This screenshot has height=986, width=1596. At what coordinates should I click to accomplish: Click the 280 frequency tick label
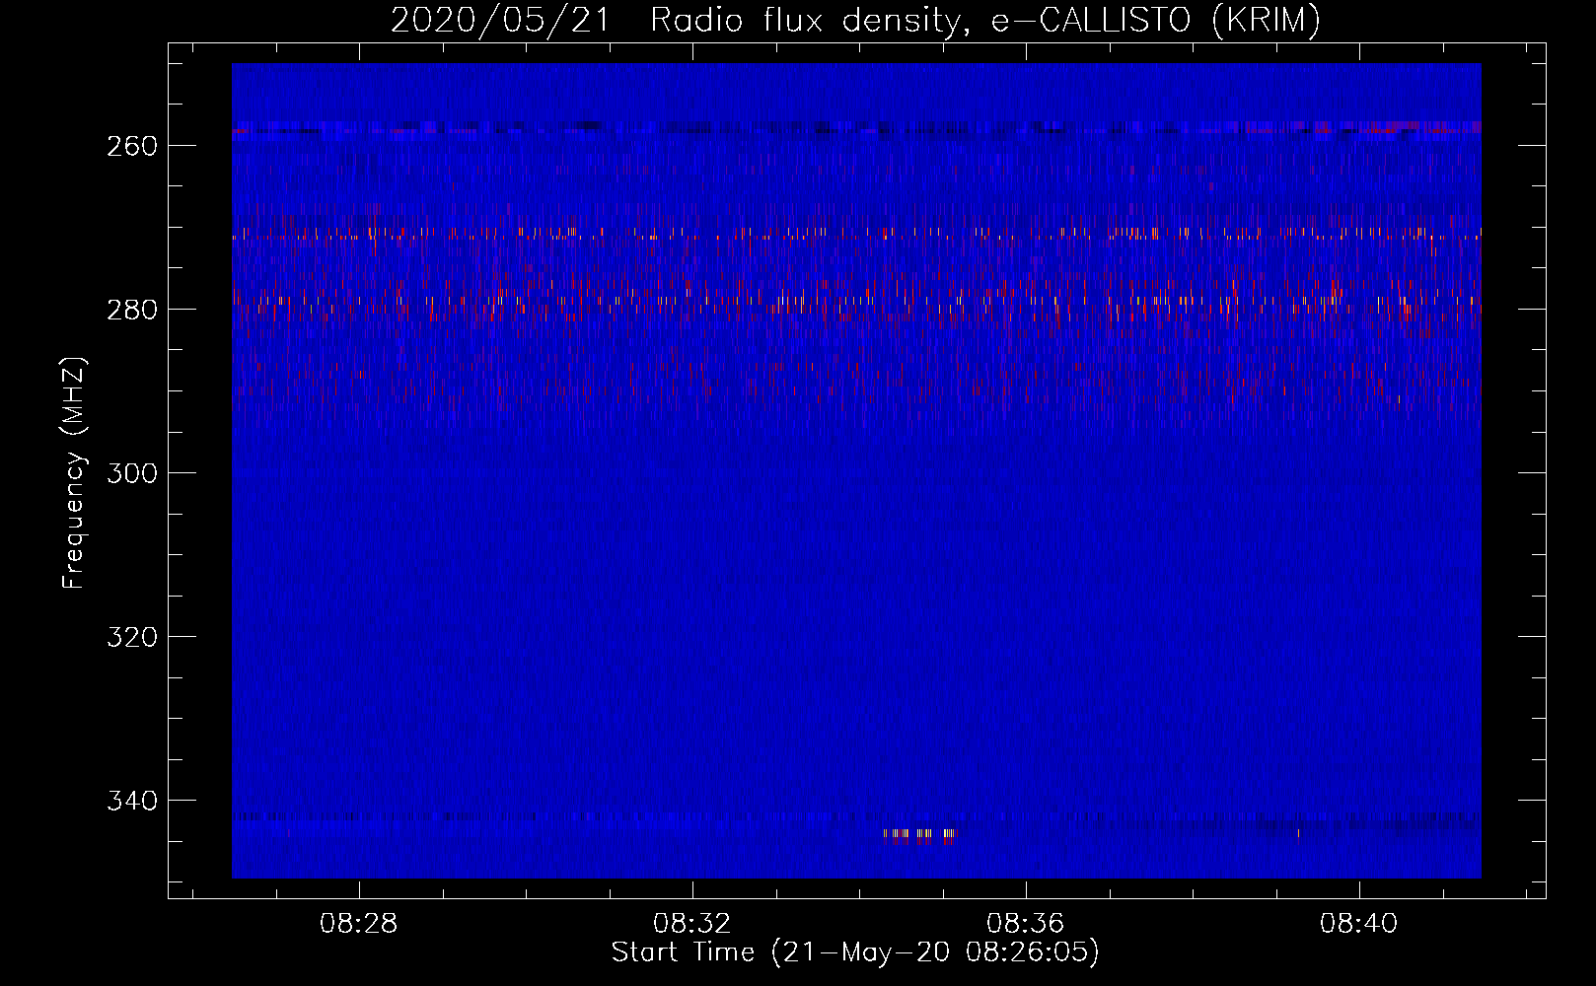click(131, 310)
